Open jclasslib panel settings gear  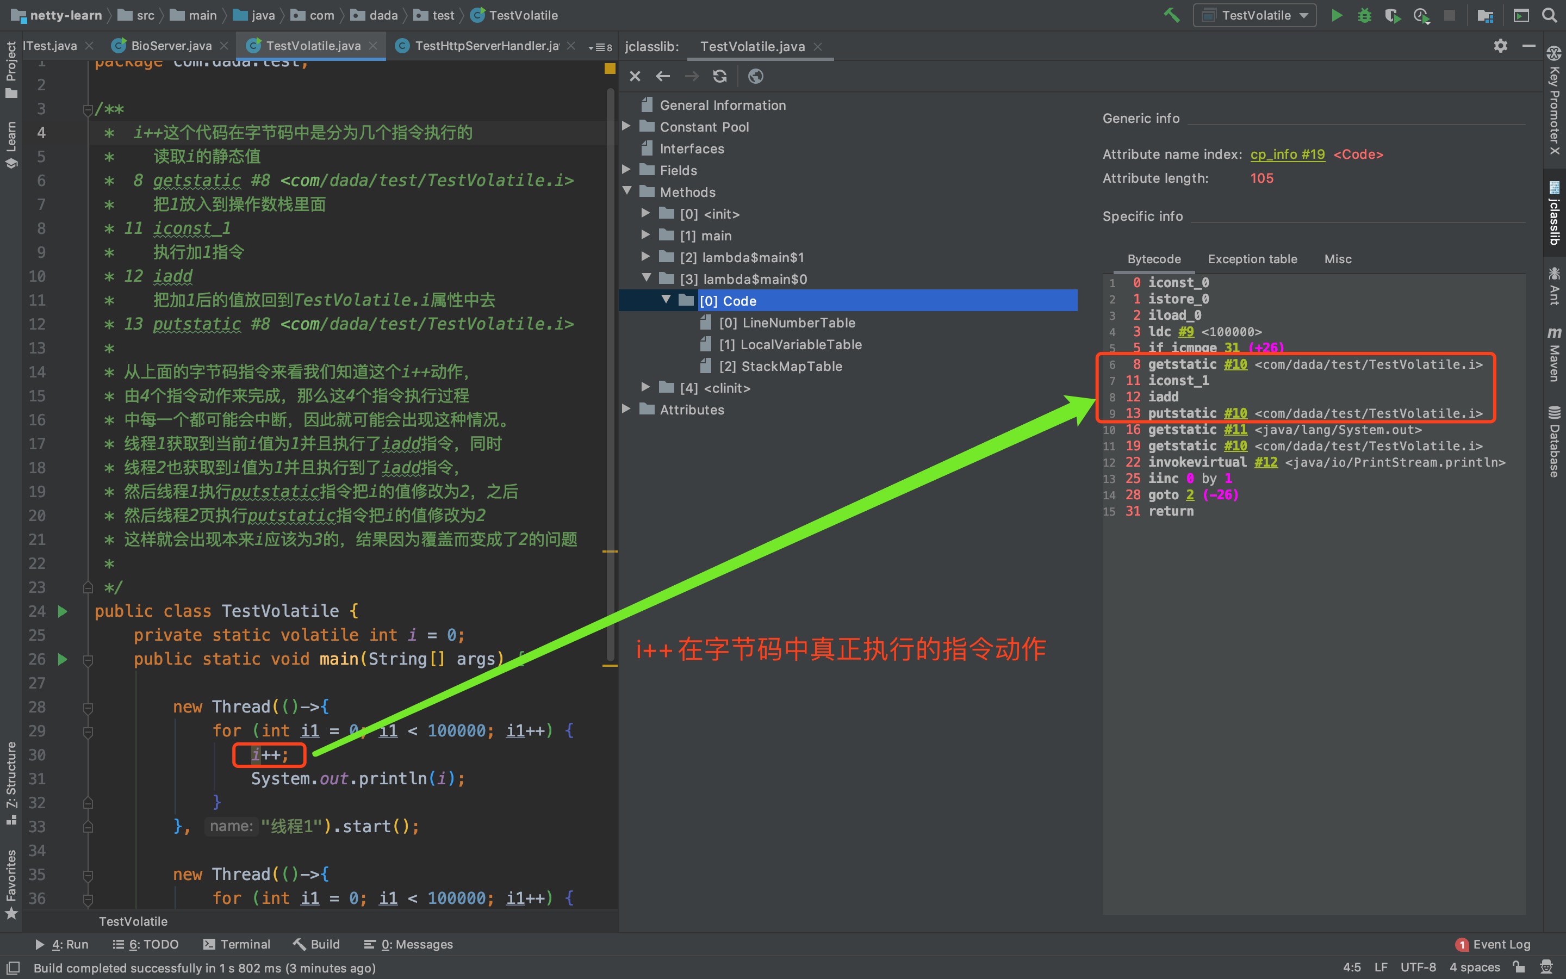pos(1501,46)
